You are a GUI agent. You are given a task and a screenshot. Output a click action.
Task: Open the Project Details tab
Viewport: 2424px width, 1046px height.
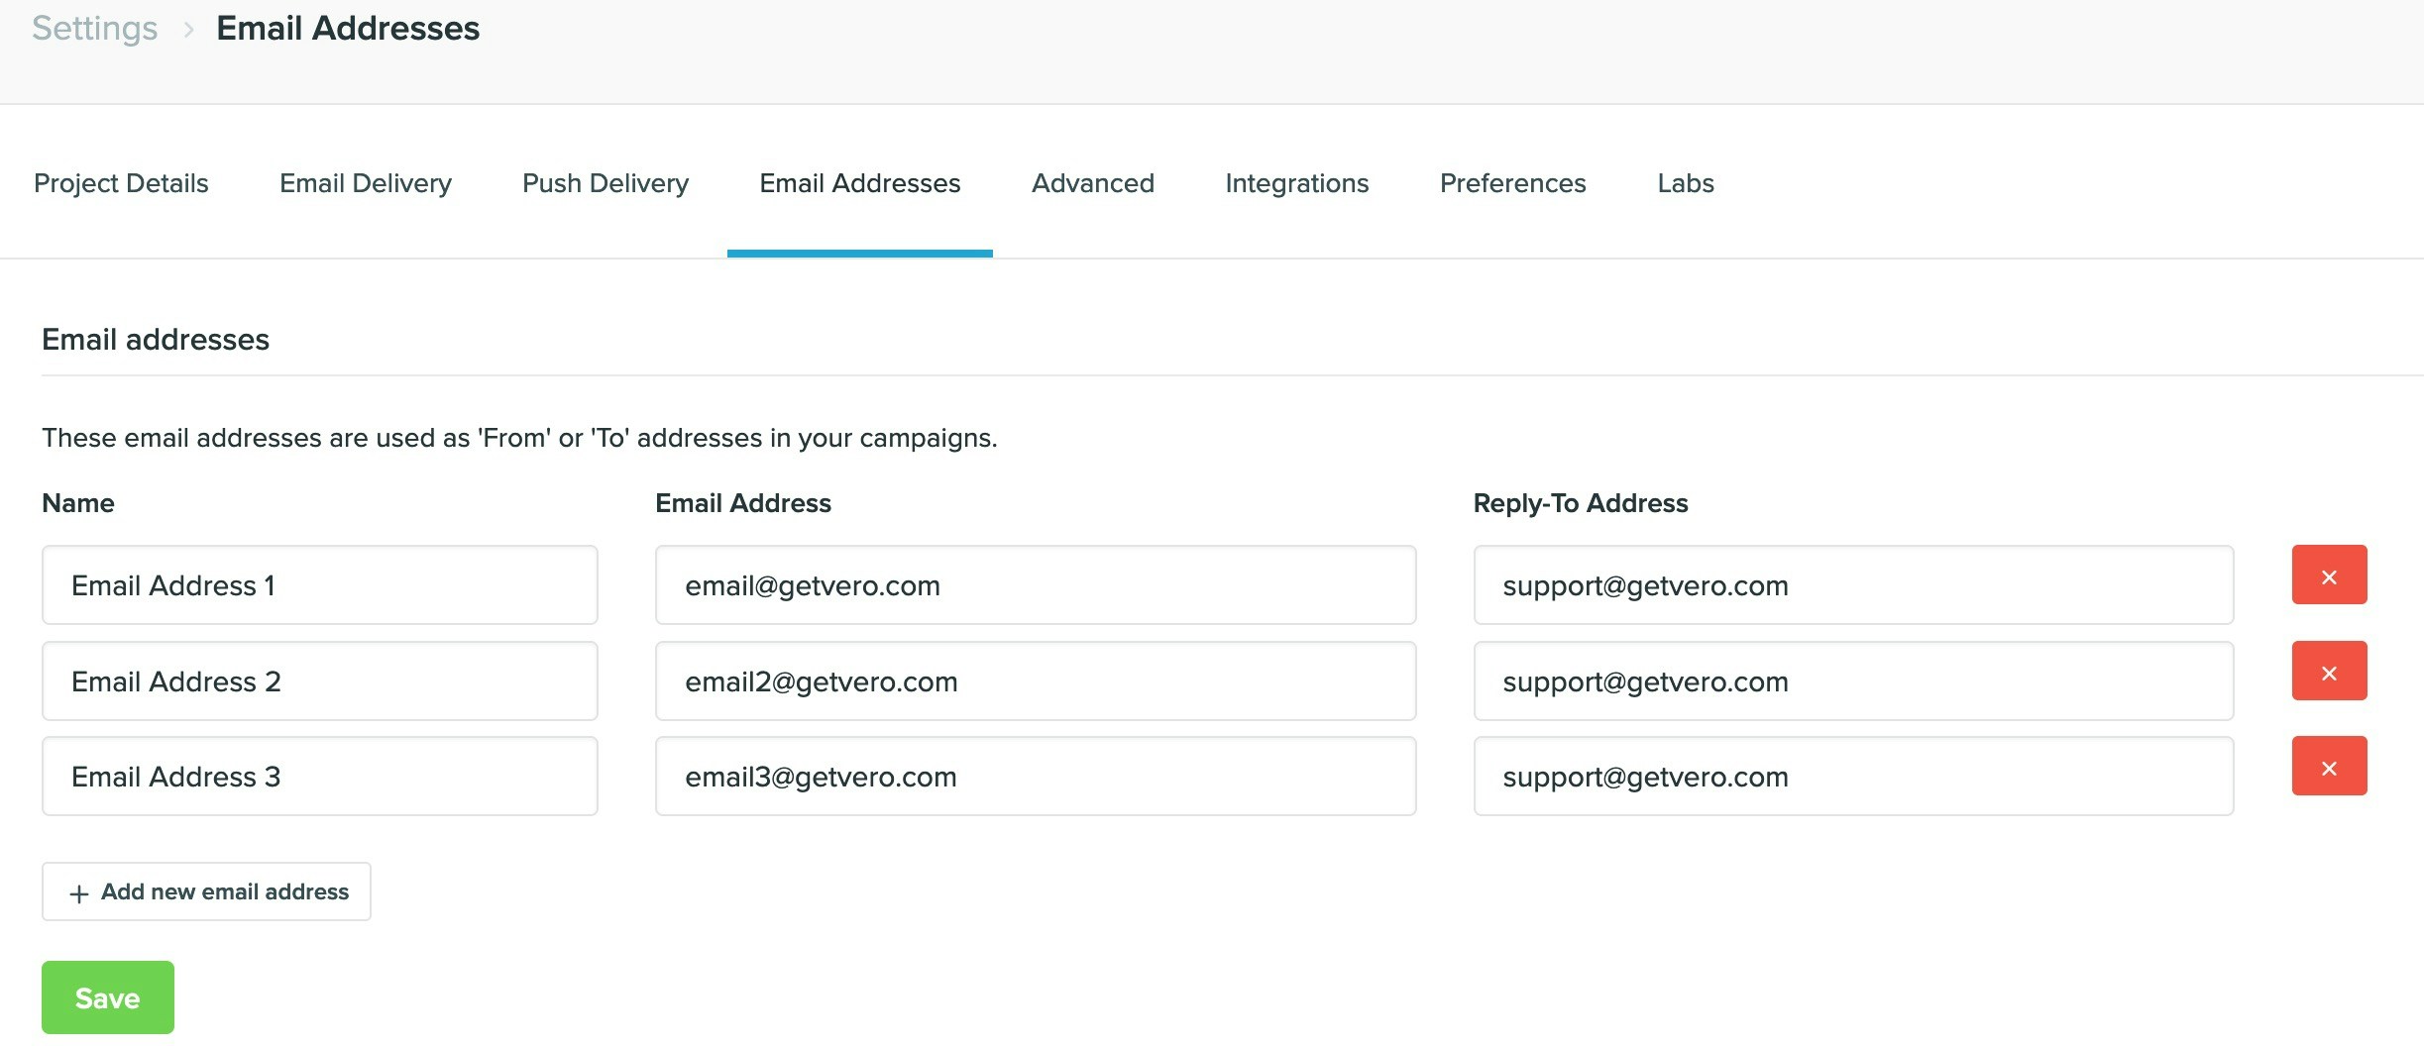[x=121, y=183]
